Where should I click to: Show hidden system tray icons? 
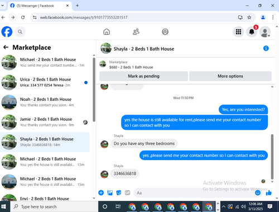224,206
